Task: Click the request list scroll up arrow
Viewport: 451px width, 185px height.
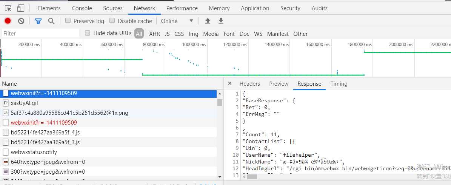Action: pos(220,94)
